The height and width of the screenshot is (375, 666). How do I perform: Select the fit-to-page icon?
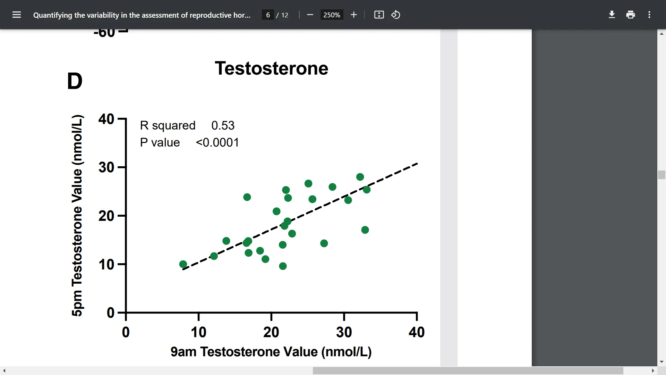379,15
